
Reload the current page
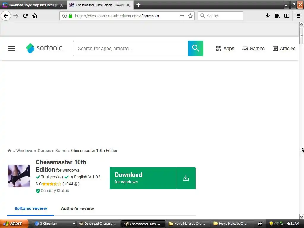point(25,16)
